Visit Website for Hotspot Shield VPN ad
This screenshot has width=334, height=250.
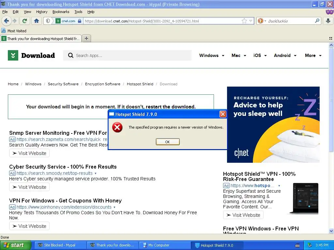point(243,215)
